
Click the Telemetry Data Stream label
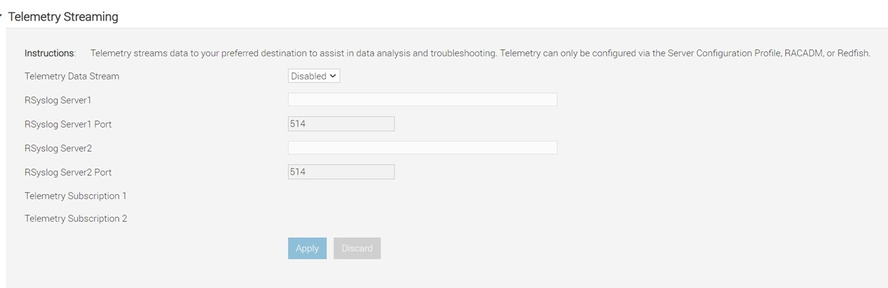[71, 76]
